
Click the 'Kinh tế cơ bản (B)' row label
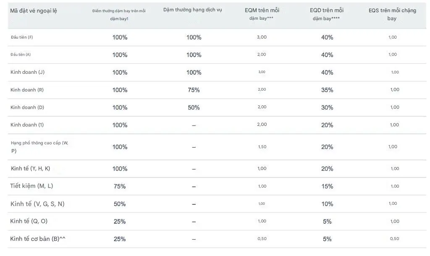(37, 239)
